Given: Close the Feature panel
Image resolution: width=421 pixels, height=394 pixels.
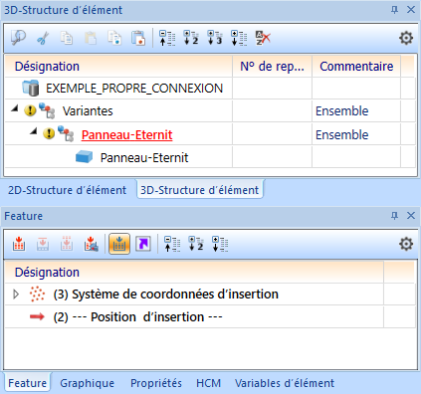Looking at the screenshot, I should (x=411, y=216).
